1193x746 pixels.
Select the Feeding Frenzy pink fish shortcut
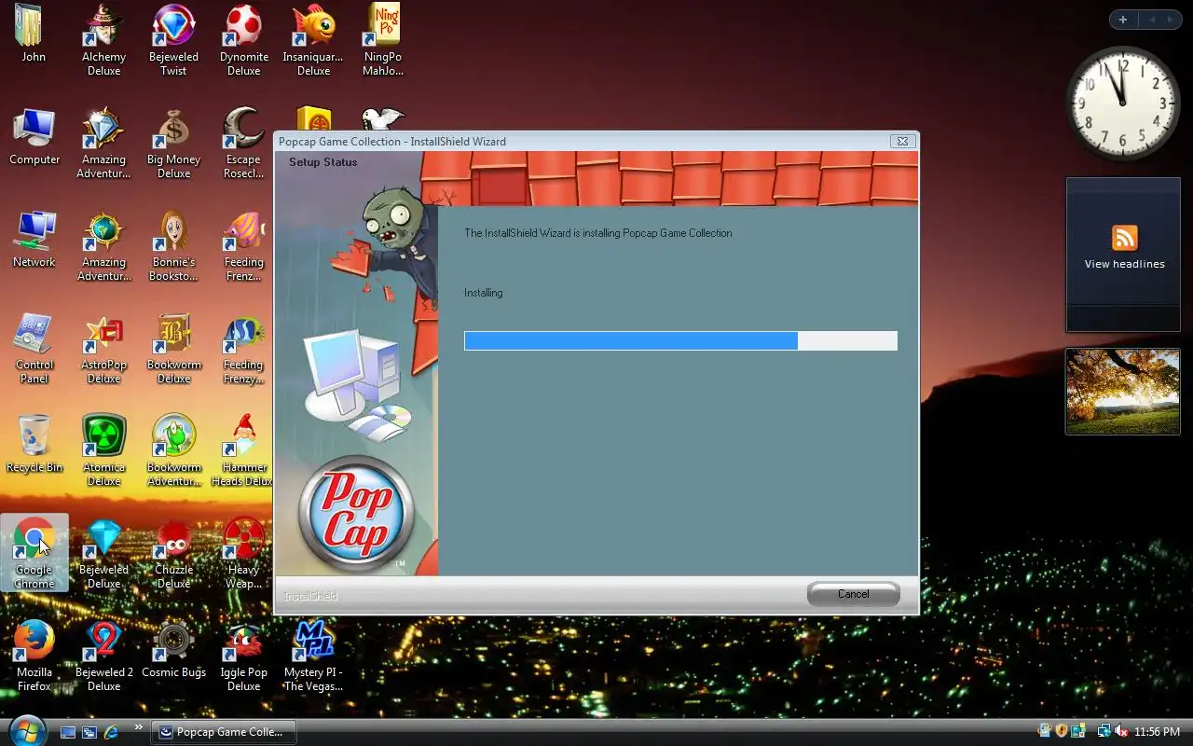(x=243, y=245)
